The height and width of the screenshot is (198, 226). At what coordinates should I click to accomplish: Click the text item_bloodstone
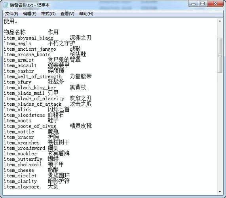click(24, 115)
